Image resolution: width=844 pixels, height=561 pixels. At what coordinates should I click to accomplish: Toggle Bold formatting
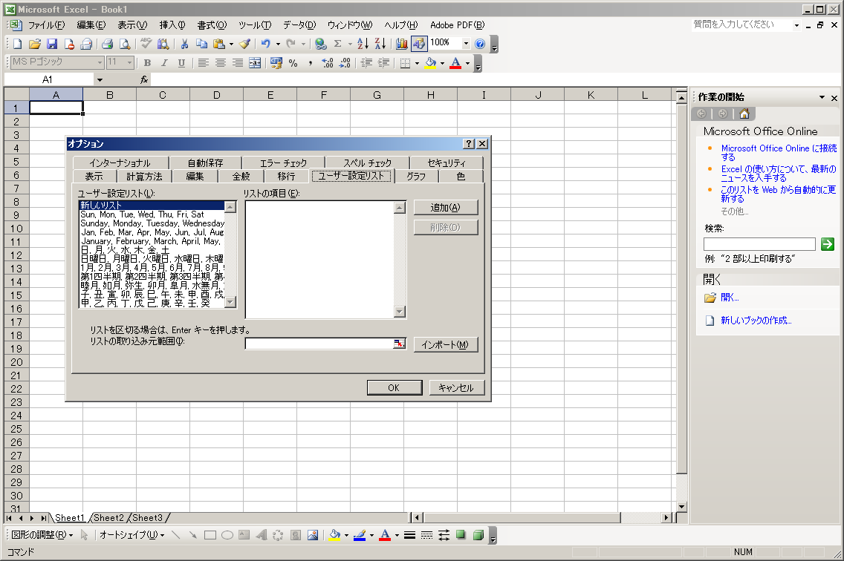coord(147,63)
